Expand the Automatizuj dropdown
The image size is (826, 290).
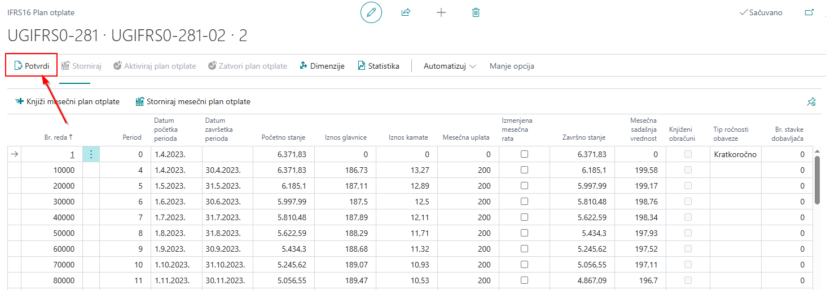coord(450,66)
